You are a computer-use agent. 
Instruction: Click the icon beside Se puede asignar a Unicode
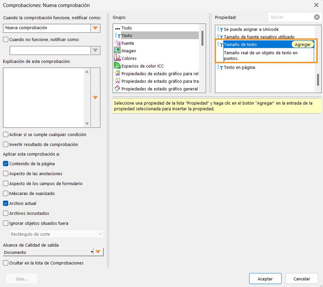tap(220, 29)
